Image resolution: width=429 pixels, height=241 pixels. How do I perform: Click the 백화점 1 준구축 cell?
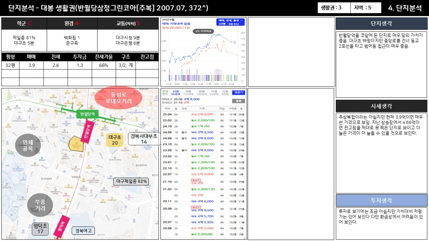(72, 41)
